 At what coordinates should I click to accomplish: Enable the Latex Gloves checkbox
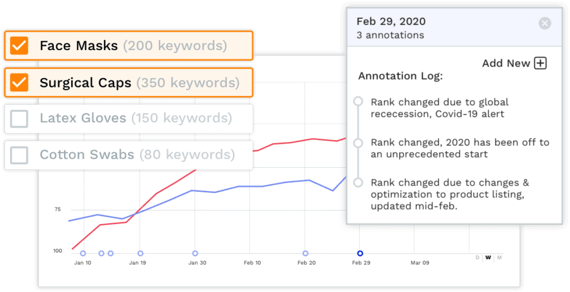(x=19, y=119)
